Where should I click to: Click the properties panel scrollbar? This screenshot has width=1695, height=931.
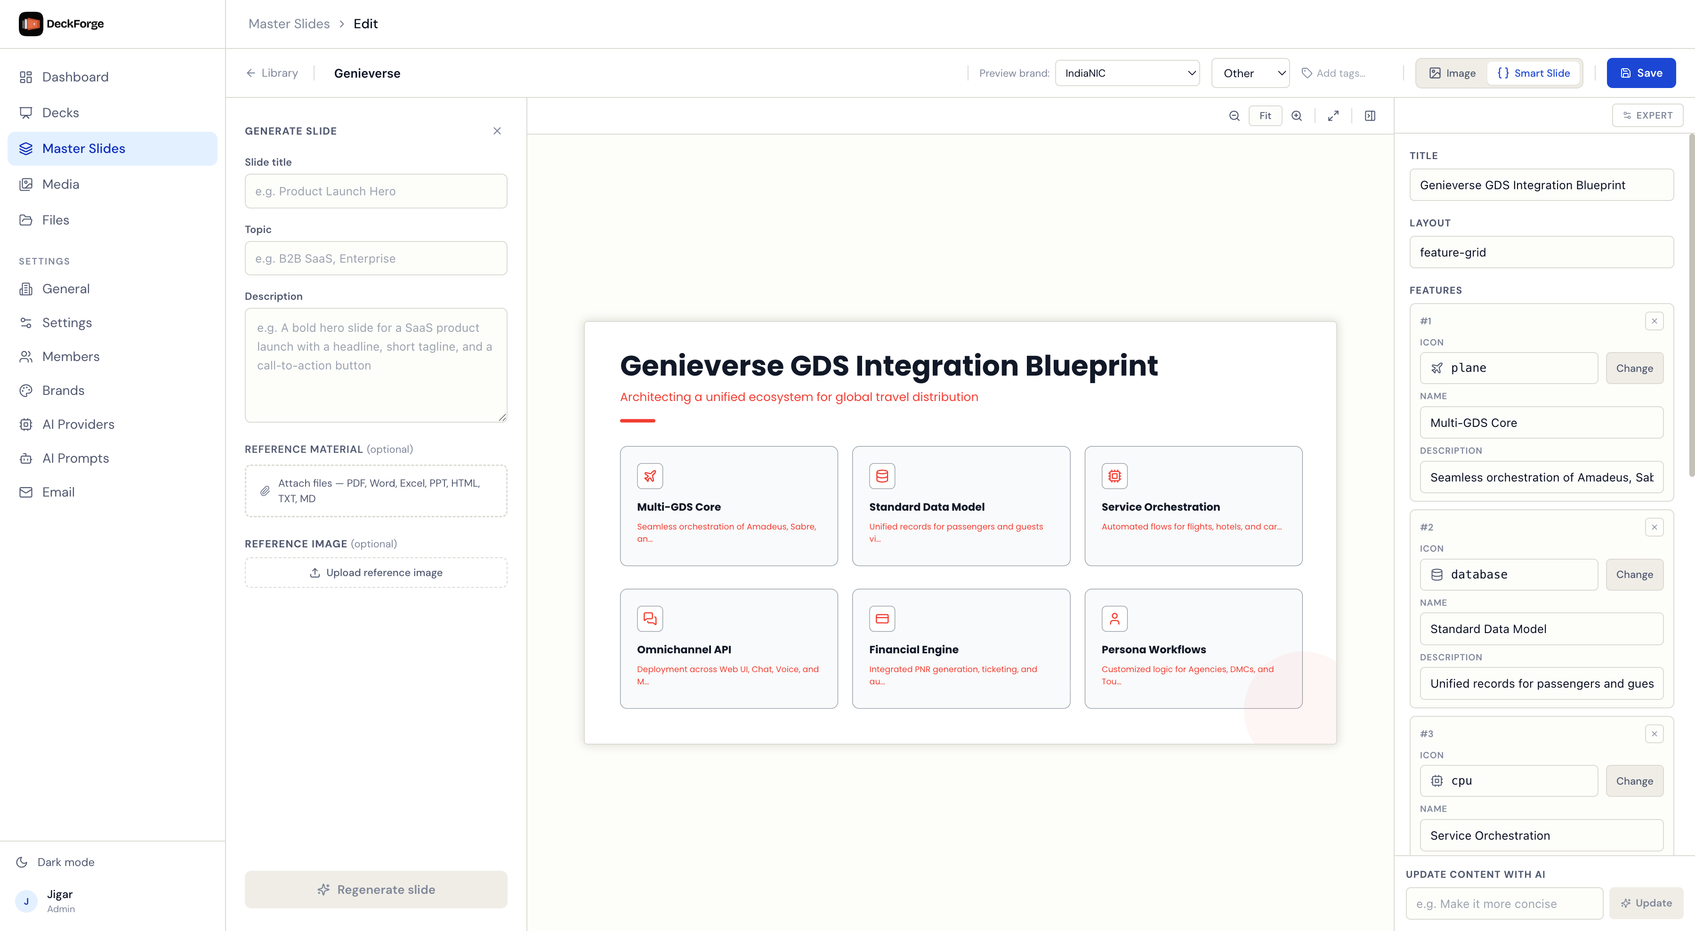coord(1691,305)
